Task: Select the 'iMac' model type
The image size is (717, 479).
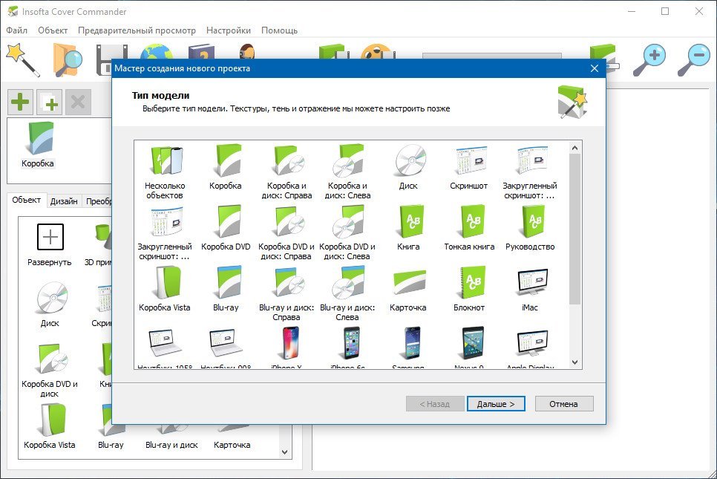Action: coord(530,290)
